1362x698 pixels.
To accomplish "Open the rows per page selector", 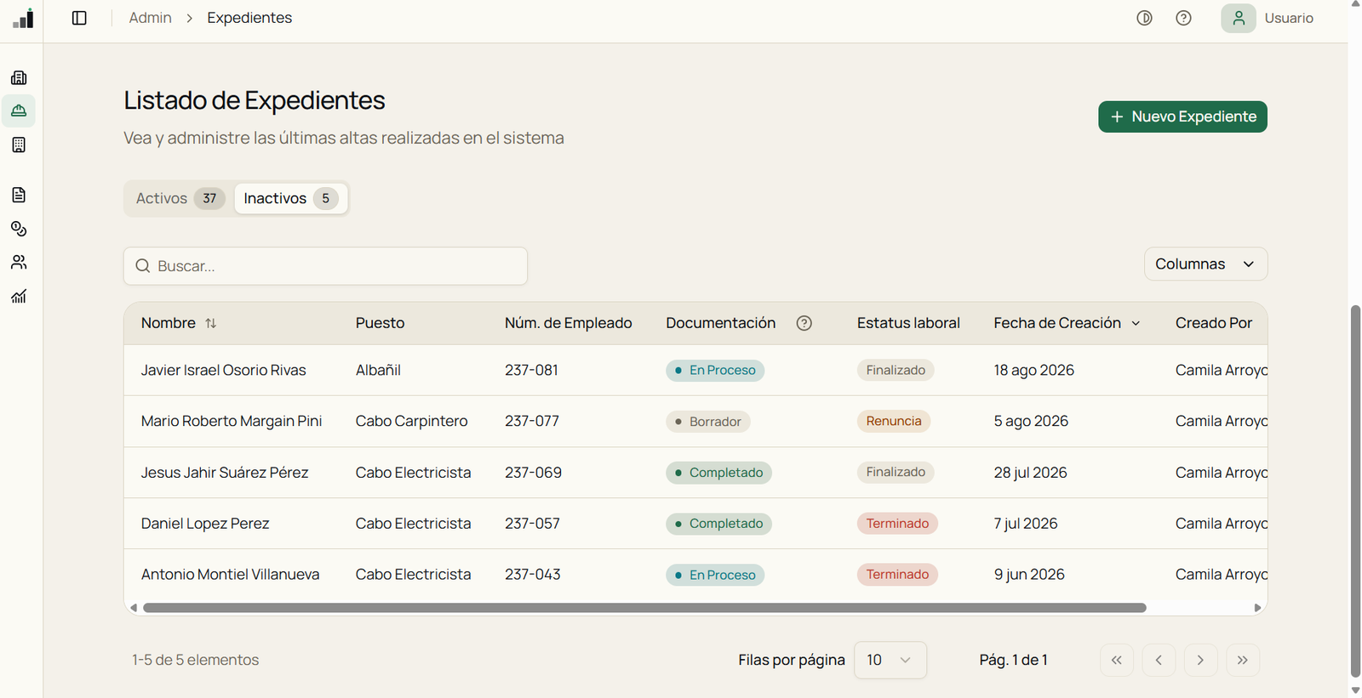I will point(890,660).
